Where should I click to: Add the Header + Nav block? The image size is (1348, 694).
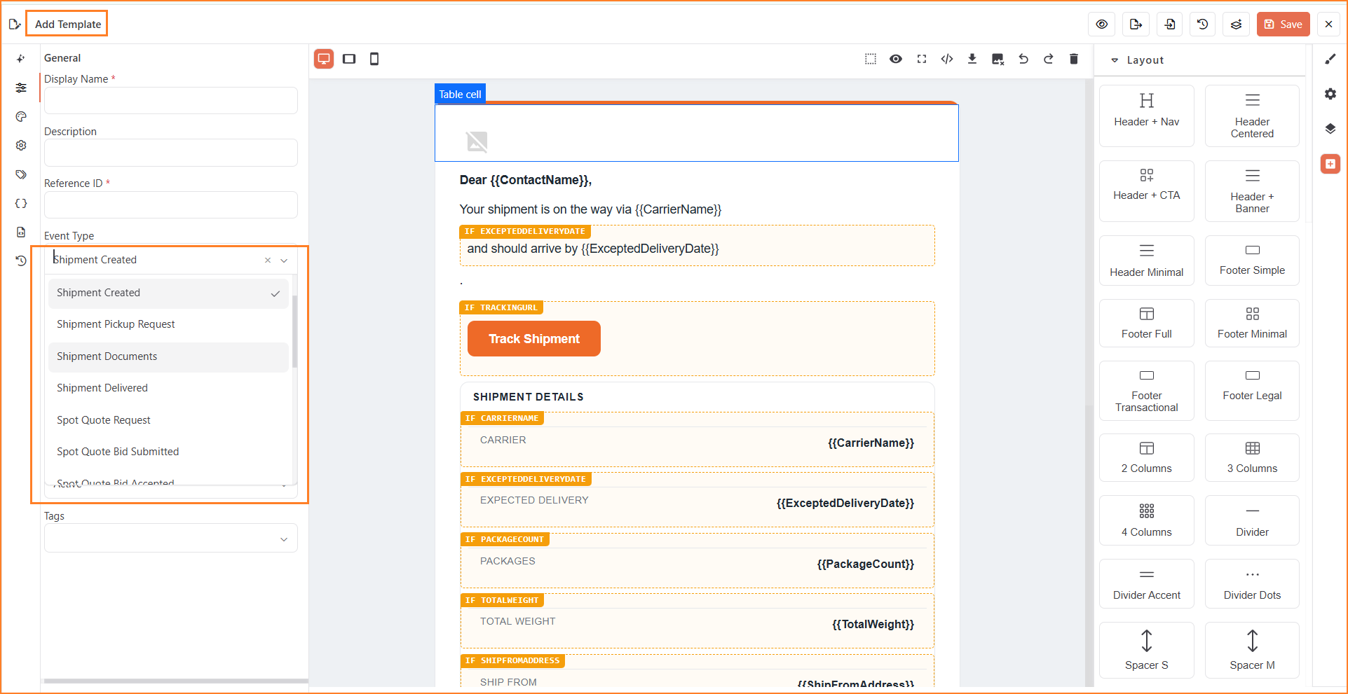(1147, 116)
